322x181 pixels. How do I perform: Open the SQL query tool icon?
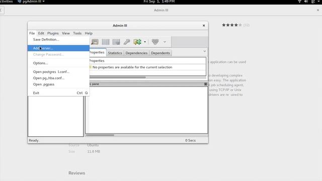pos(95,42)
